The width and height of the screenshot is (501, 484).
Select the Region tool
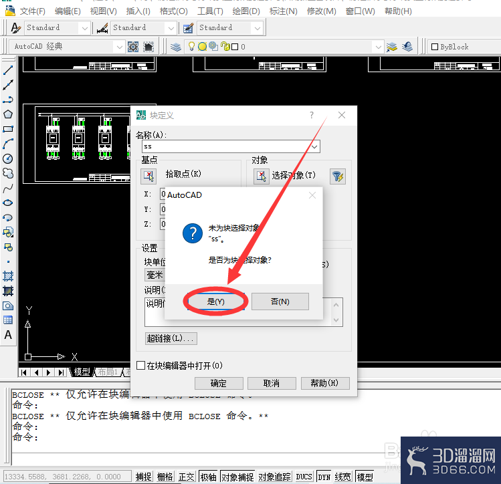(x=7, y=306)
